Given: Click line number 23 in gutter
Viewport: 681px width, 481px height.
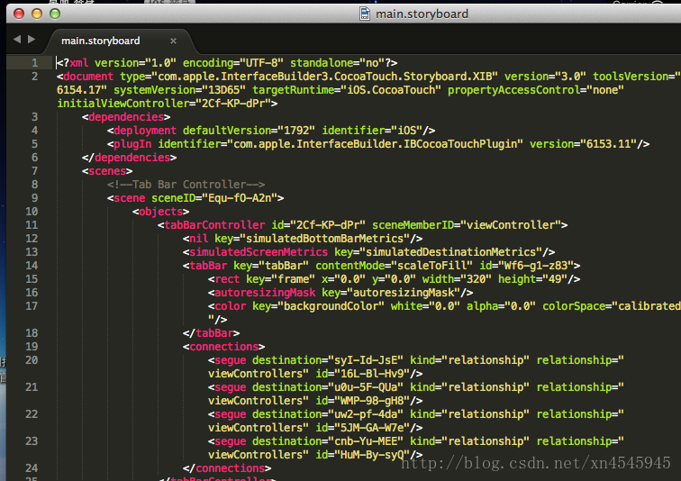Looking at the screenshot, I should [32, 441].
